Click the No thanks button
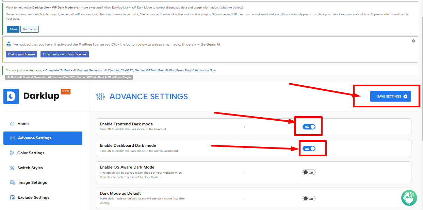The width and height of the screenshot is (423, 210). (30, 29)
